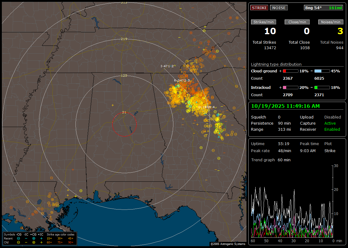Viewport: 348px width, 248px height.
Task: Toggle the NOISE indicator button
Action: (x=279, y=8)
